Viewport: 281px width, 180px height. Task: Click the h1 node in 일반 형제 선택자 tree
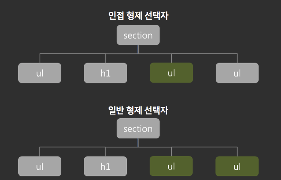[106, 166]
